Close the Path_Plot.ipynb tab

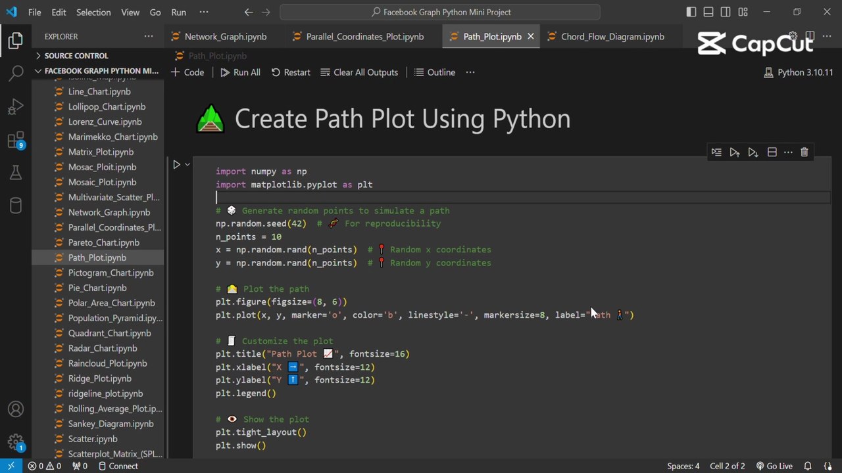click(x=531, y=37)
